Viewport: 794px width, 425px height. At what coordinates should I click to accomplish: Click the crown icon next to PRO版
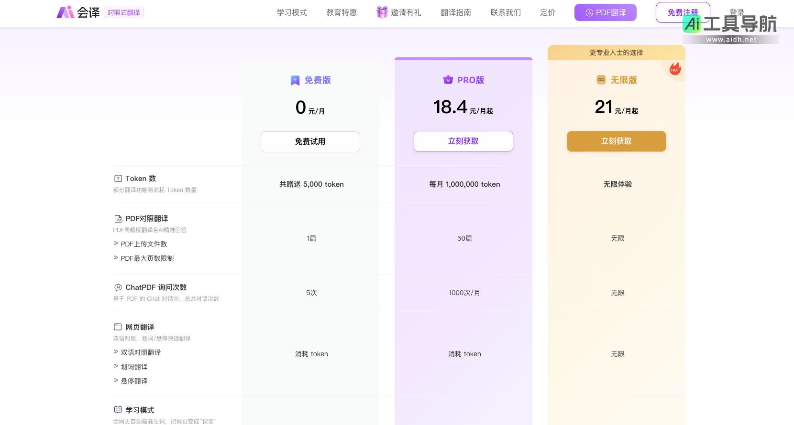pos(448,80)
